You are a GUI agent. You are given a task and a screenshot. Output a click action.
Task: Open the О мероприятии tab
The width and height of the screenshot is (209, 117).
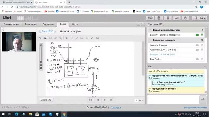click(11, 24)
